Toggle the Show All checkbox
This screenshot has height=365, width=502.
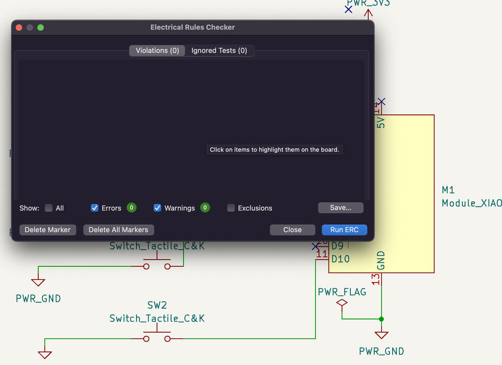click(x=49, y=208)
